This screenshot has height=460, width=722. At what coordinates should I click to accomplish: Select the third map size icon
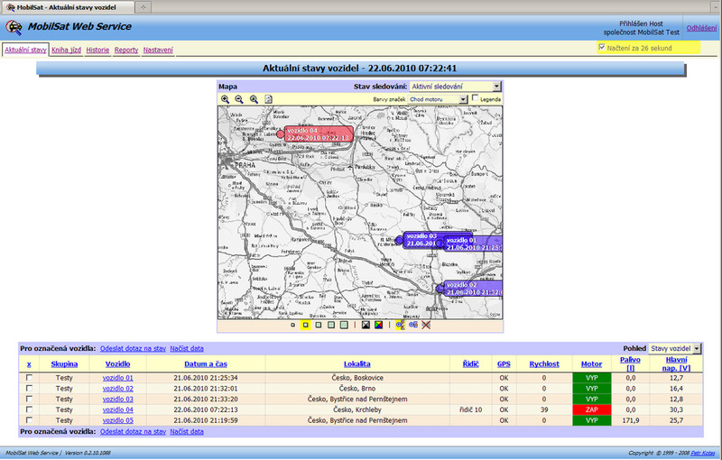click(x=319, y=326)
